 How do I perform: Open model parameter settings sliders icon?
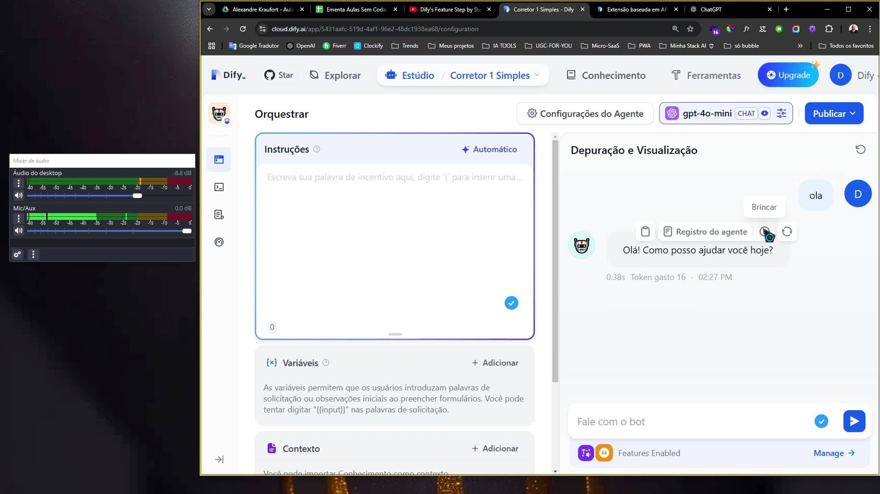(x=781, y=113)
